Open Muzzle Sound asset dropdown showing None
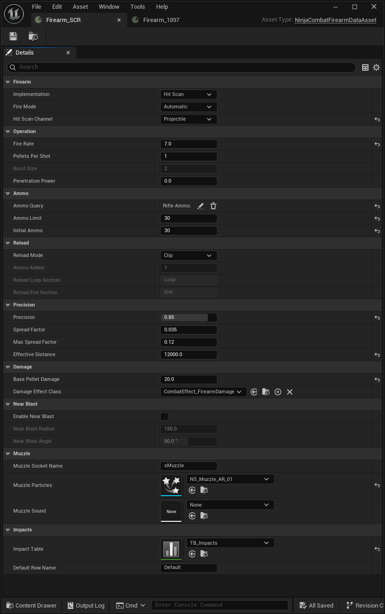385x614 pixels. pos(230,505)
